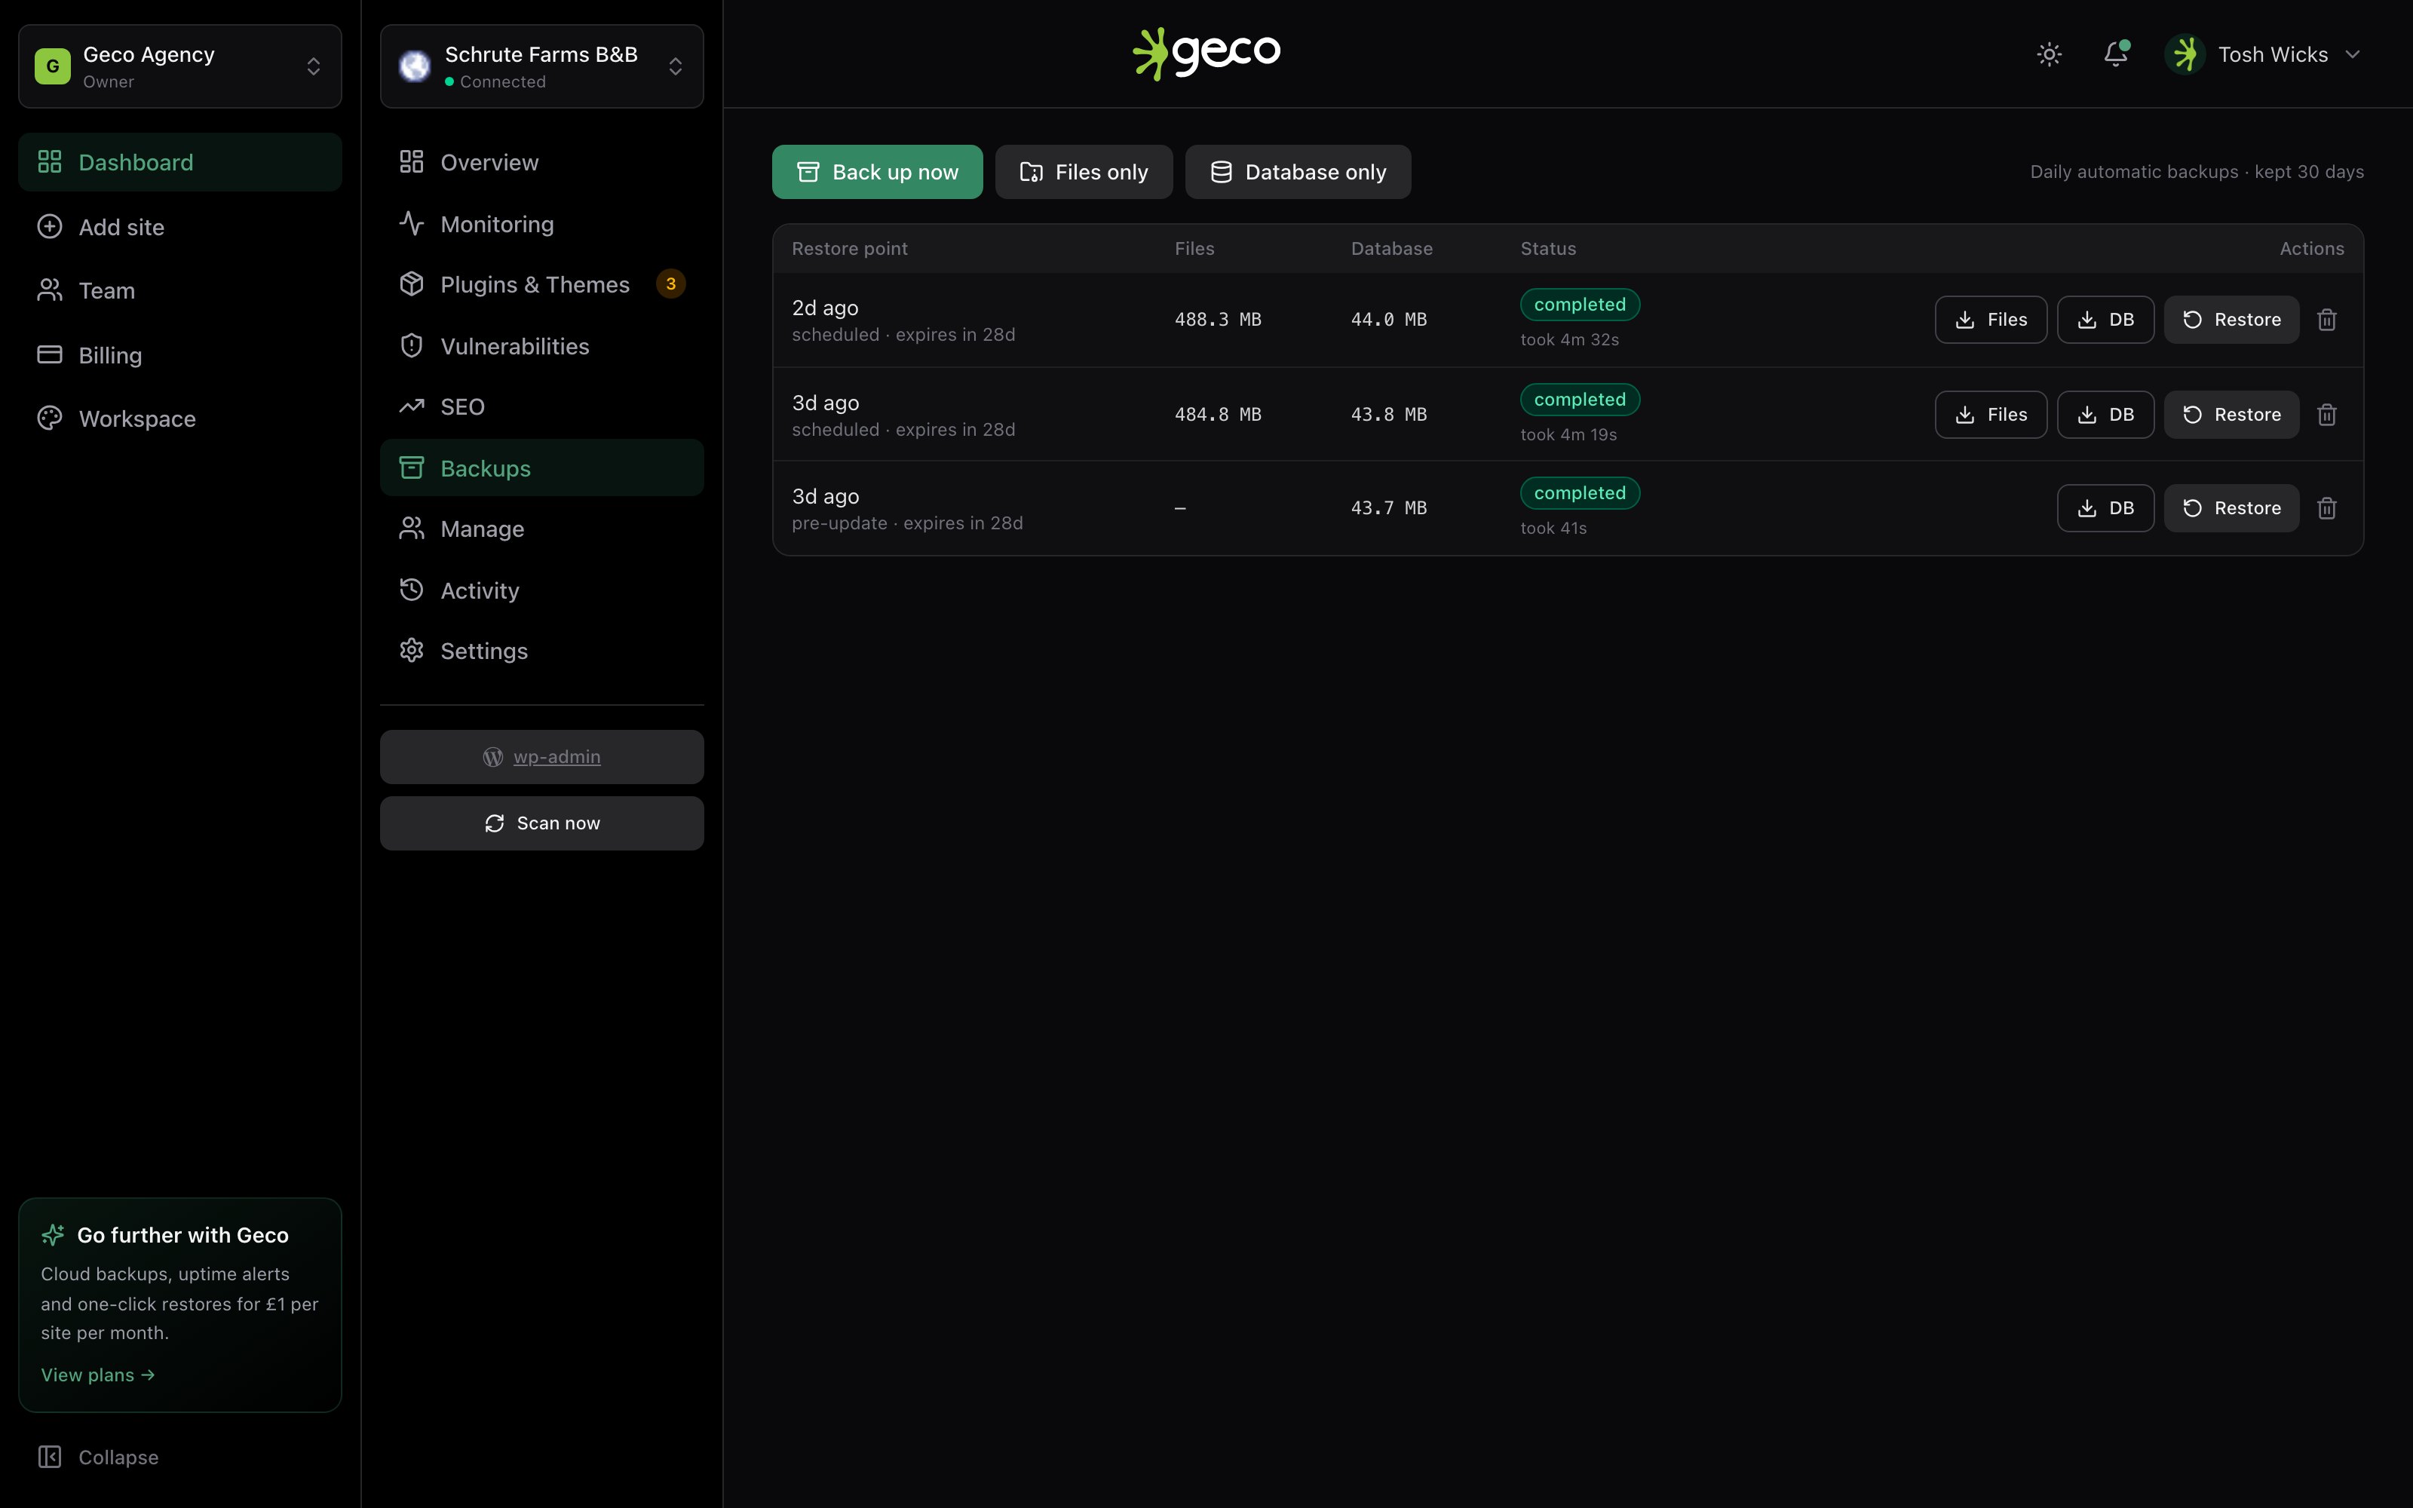Start a Database only backup
Image resolution: width=2413 pixels, height=1508 pixels.
tap(1298, 172)
